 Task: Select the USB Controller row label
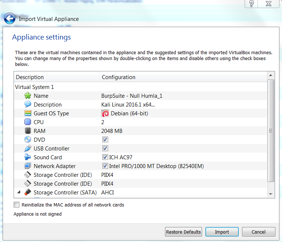click(51, 149)
